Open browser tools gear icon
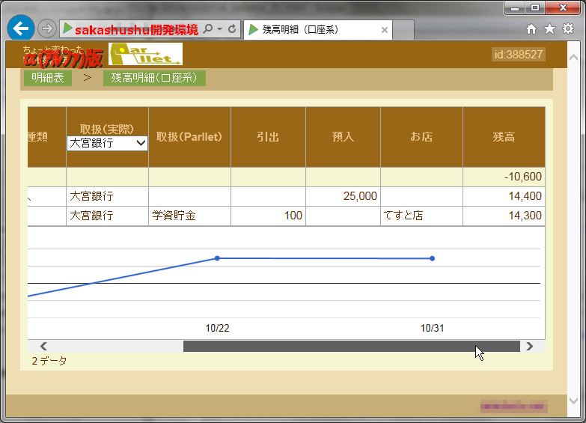 (x=568, y=28)
